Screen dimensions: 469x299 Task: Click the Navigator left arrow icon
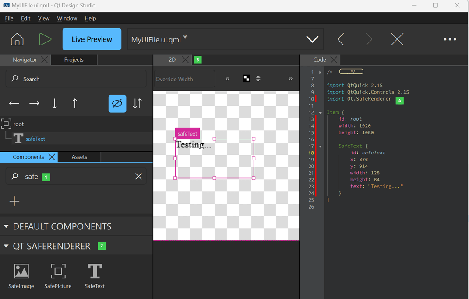coord(14,104)
